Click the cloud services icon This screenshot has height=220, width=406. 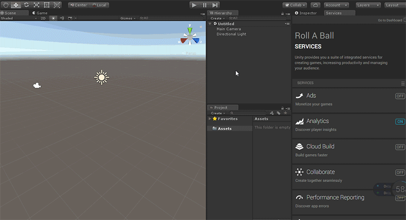pyautogui.click(x=315, y=5)
